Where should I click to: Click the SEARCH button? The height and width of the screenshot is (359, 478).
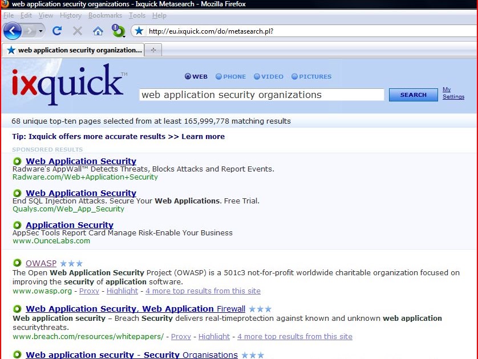click(413, 95)
